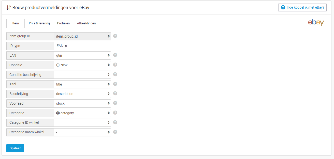Open the Categorie ID winkel dropdown
The width and height of the screenshot is (334, 159).
82,122
